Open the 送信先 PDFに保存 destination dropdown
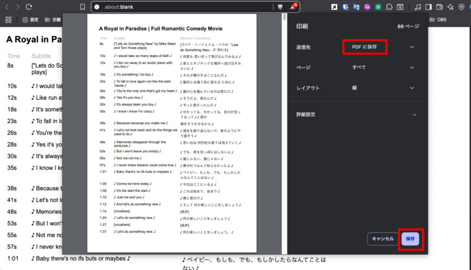The width and height of the screenshot is (471, 270). 383,47
